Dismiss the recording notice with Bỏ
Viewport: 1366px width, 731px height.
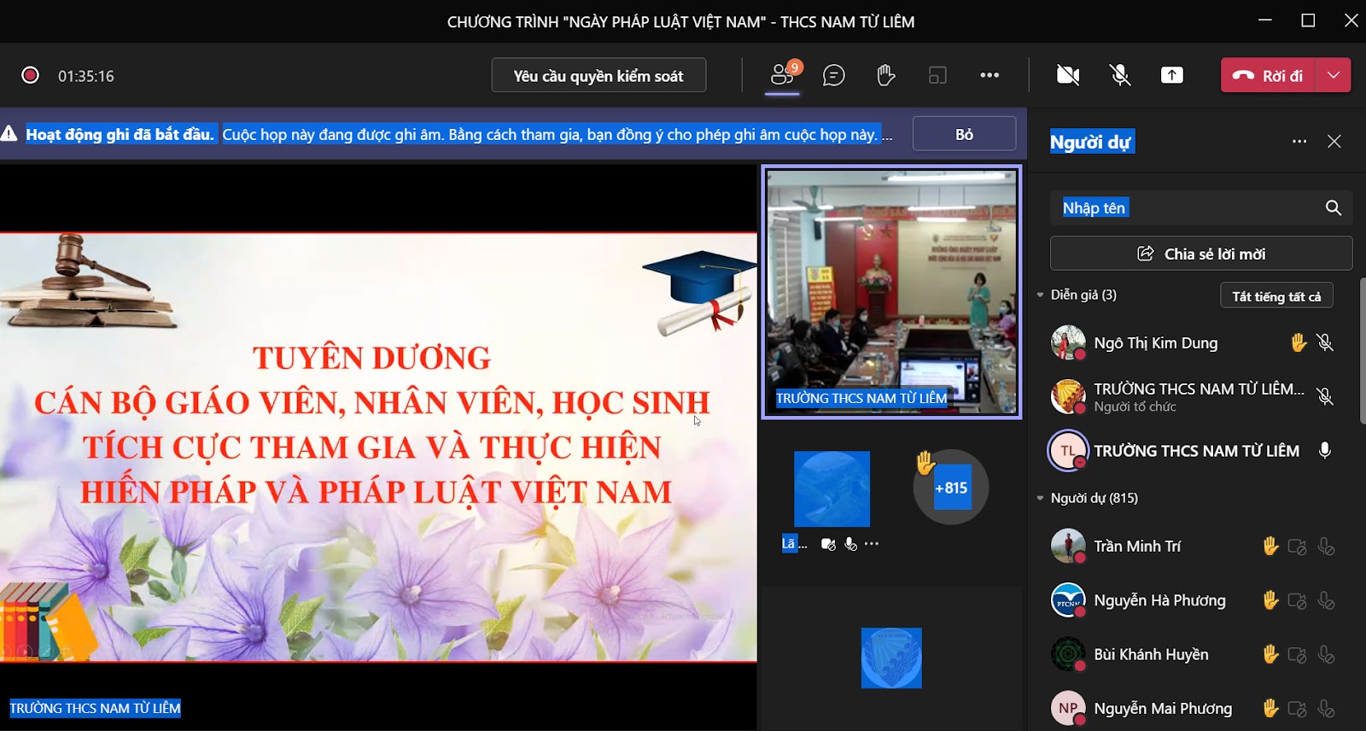[964, 134]
